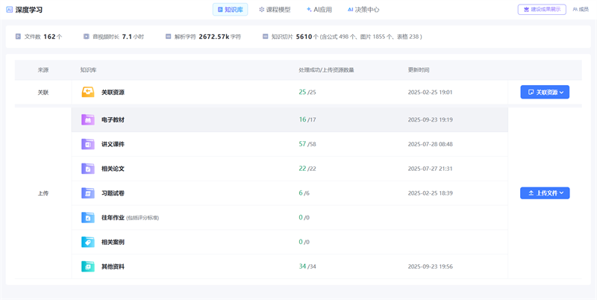Expand the 关联资源 dropdown button
The height and width of the screenshot is (300, 597).
point(545,93)
